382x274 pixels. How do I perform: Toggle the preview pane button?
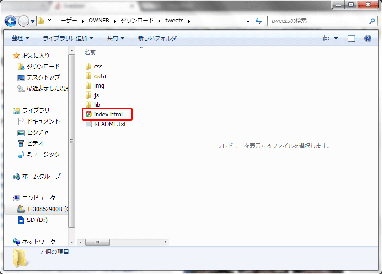pyautogui.click(x=351, y=38)
